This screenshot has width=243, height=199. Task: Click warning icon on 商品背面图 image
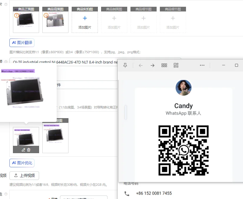tap(46, 15)
